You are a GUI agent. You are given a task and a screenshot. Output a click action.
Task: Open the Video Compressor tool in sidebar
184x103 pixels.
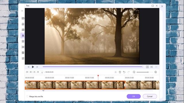pyautogui.click(x=23, y=30)
